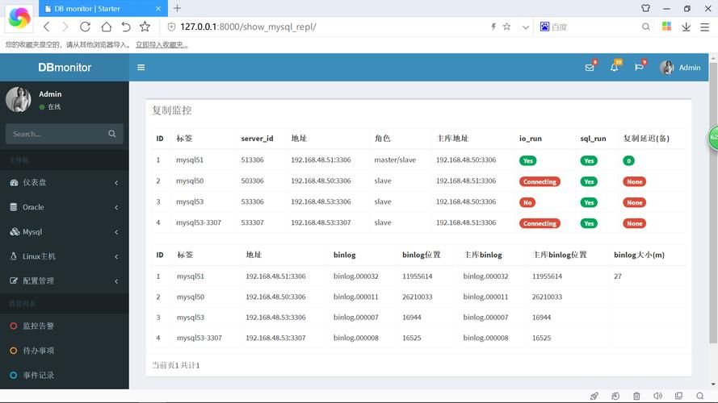Click the address bar URL field
This screenshot has width=718, height=403.
coord(325,27)
